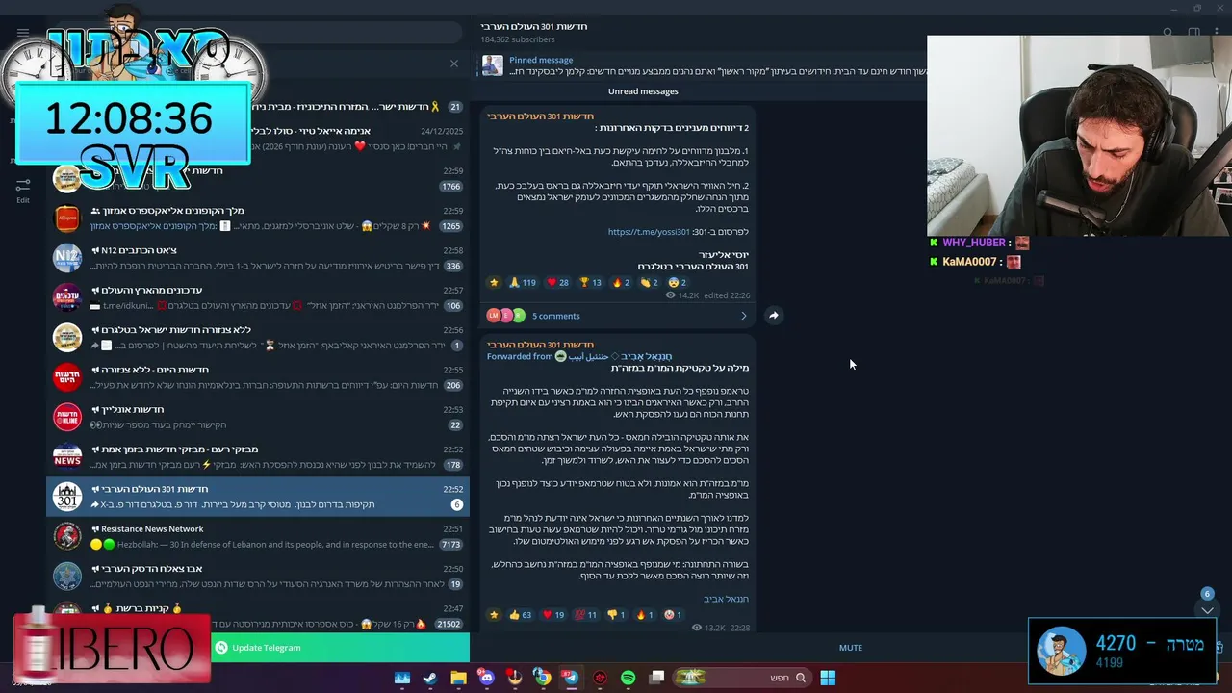Viewport: 1232px width, 693px height.
Task: Toggle the clapping hands 2 reaction
Action: 649,282
